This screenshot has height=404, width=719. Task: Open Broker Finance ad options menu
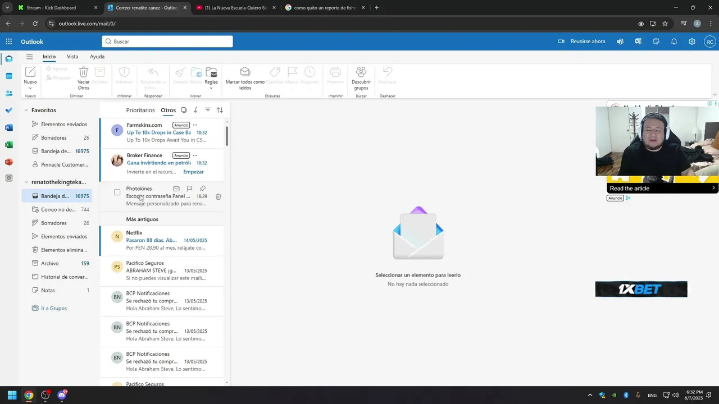pos(195,155)
